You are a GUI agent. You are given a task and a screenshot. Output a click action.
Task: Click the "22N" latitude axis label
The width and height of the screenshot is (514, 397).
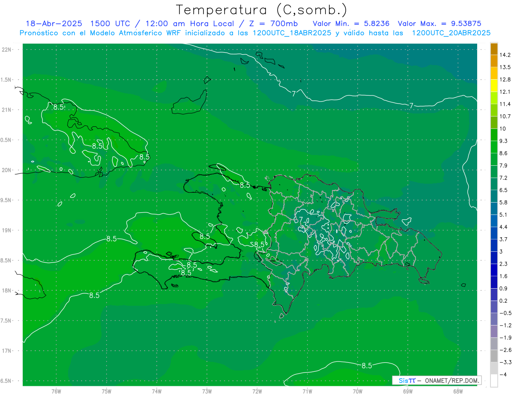7,50
